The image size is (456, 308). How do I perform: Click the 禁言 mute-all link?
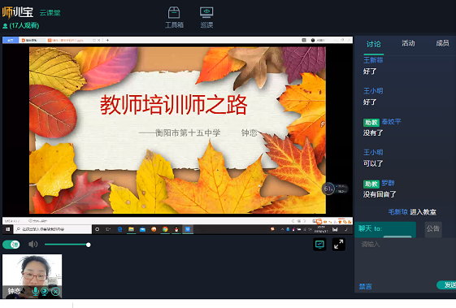pyautogui.click(x=365, y=287)
